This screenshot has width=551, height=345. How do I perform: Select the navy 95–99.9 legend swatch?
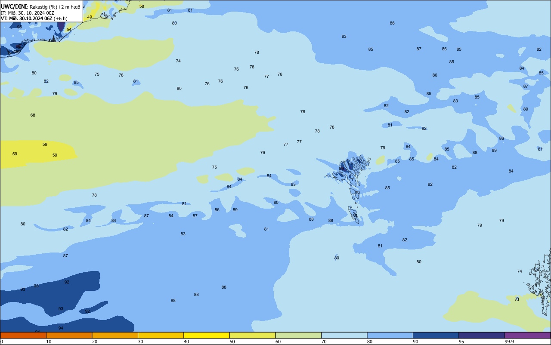[x=482, y=335]
